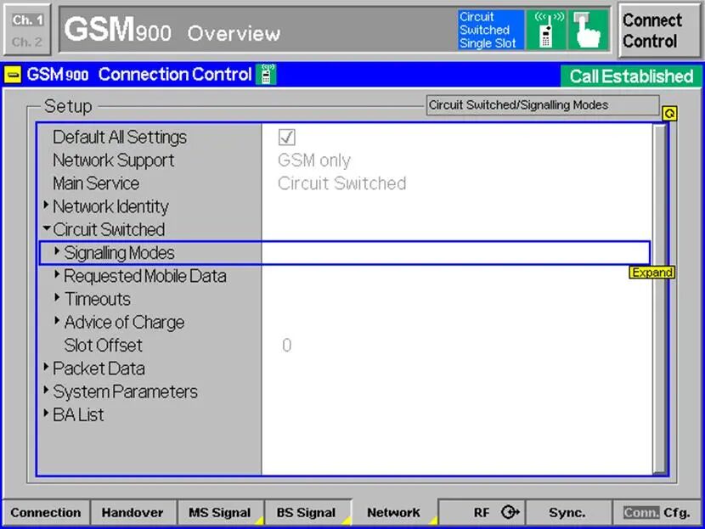
Task: Click the 'GSM900 Connection Control' title text
Action: coord(139,75)
